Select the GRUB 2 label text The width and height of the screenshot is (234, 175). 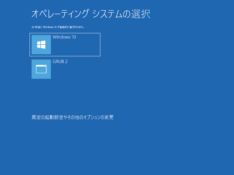pos(60,62)
